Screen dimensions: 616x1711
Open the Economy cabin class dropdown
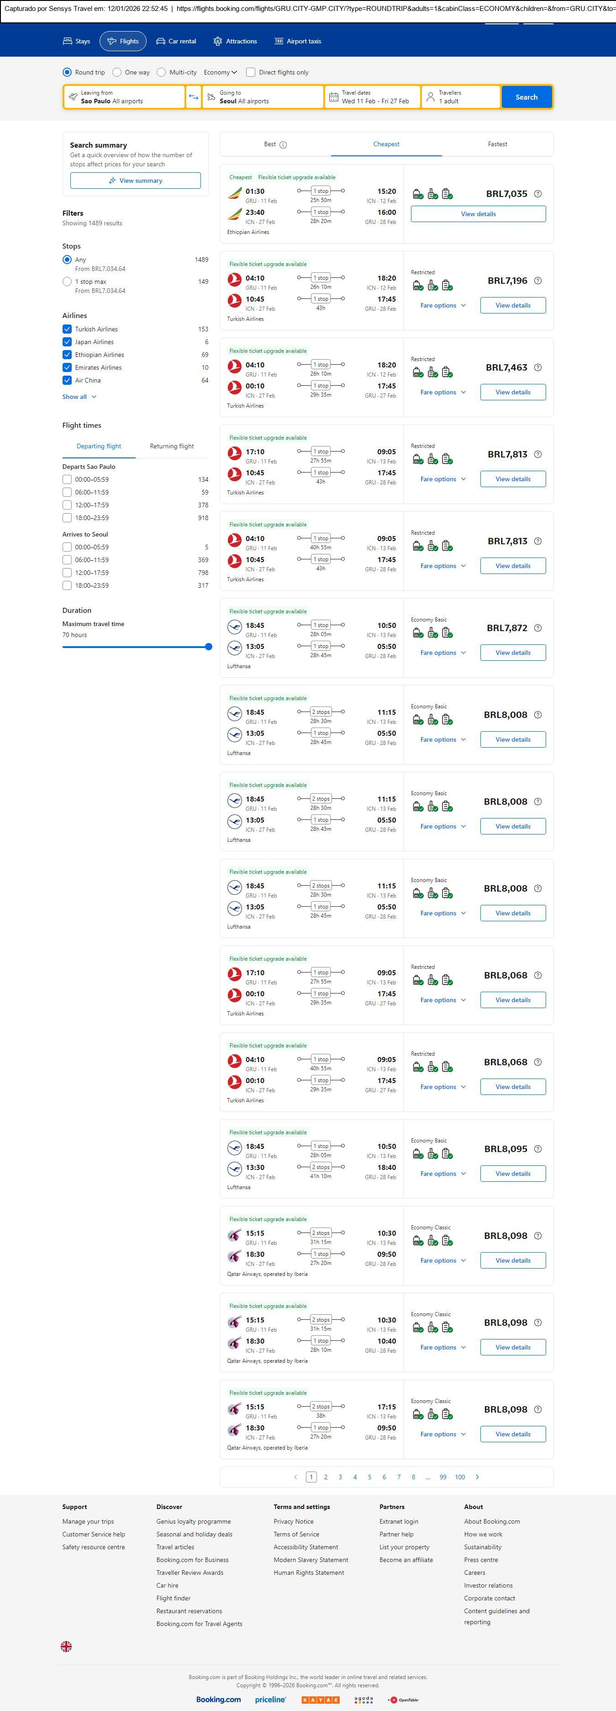click(x=221, y=72)
